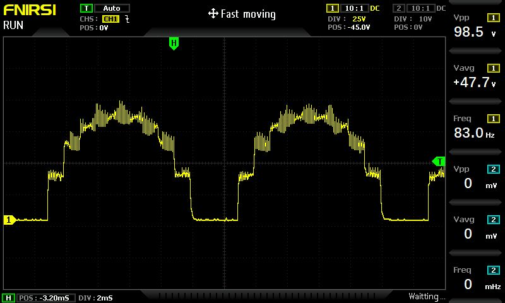Open the timebase DIV 2mS setting
Viewport: 505px width, 303px height.
pyautogui.click(x=96, y=298)
